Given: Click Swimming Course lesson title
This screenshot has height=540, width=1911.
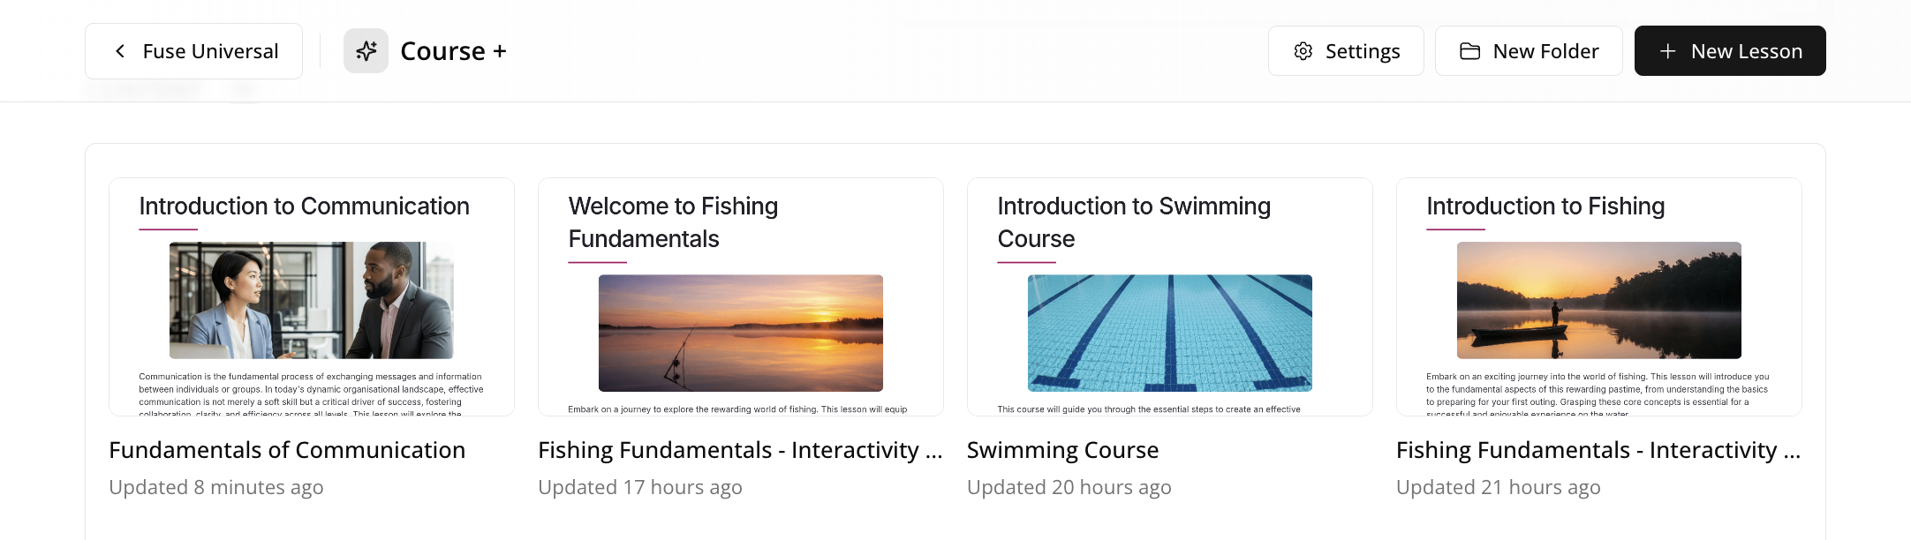Looking at the screenshot, I should point(1062,450).
